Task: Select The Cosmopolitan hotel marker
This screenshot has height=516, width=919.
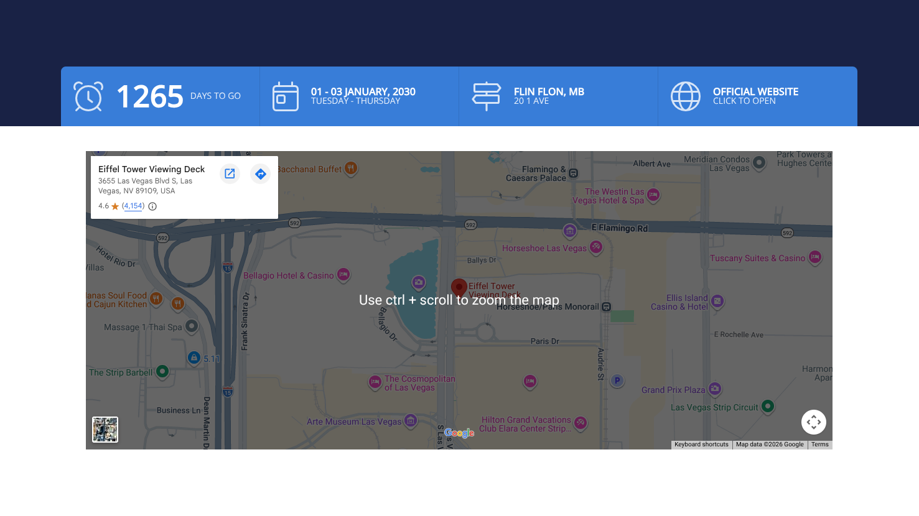Action: click(x=375, y=382)
